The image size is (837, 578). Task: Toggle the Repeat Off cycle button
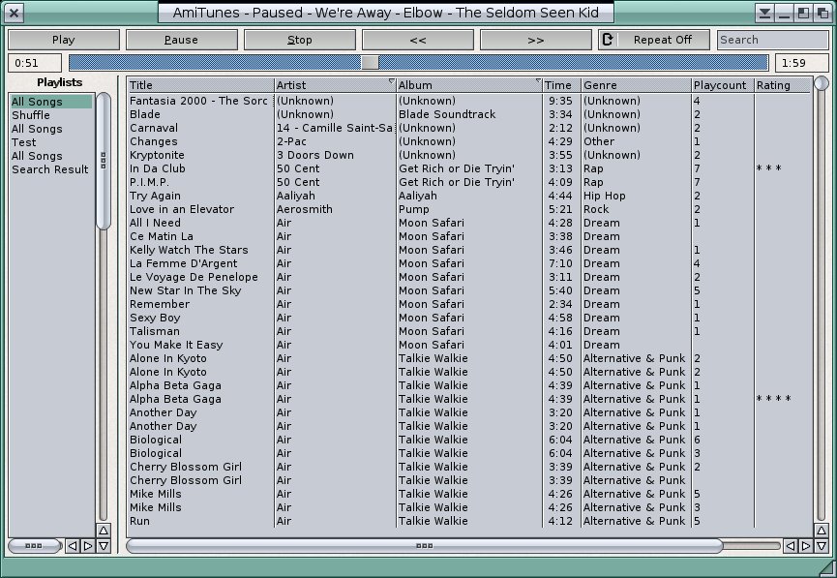654,40
